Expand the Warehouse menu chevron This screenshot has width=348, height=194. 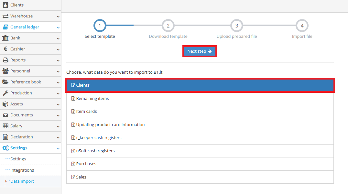point(58,16)
